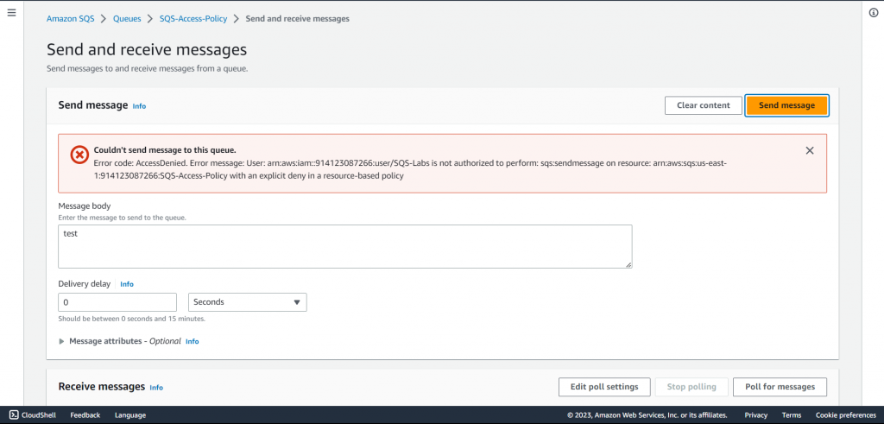The image size is (884, 424).
Task: Open the hamburger navigation menu
Action: point(11,13)
